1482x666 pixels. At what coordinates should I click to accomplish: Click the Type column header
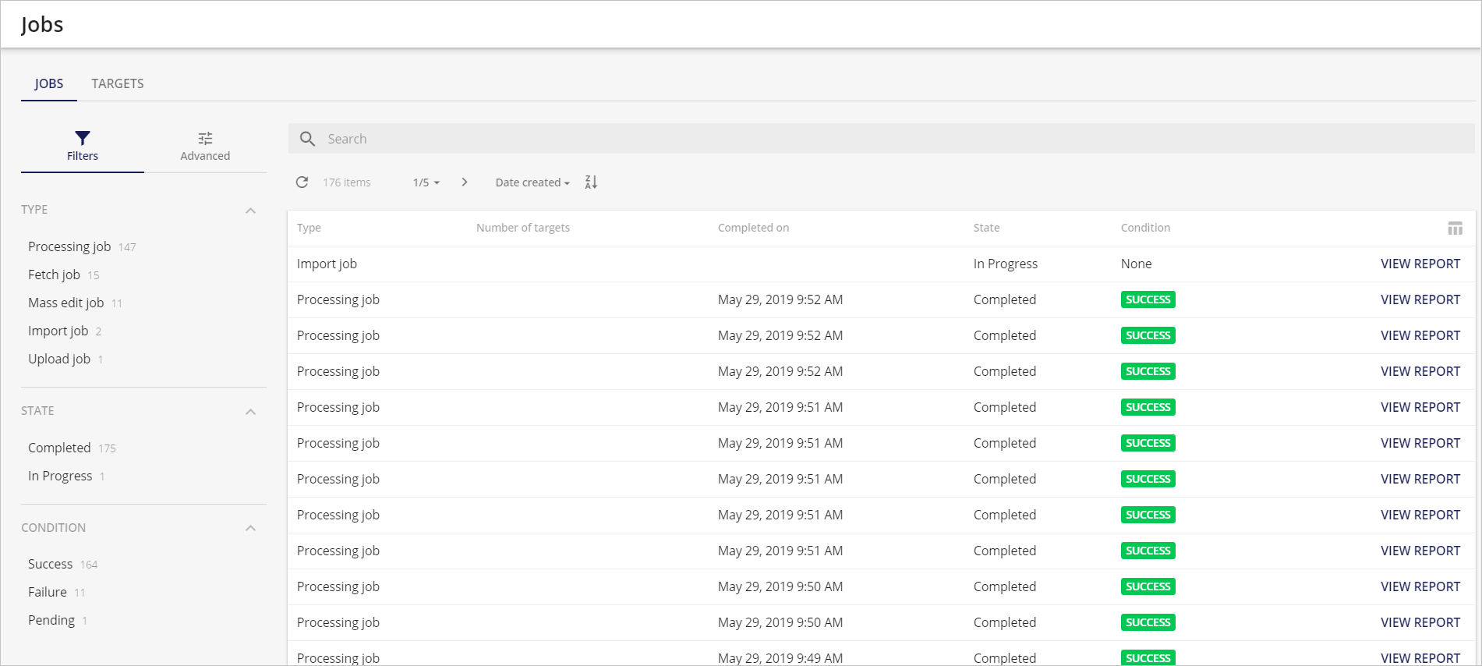(x=309, y=228)
